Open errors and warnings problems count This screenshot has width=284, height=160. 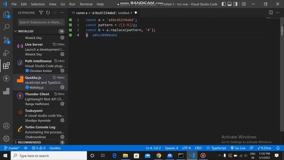[x=39, y=148]
